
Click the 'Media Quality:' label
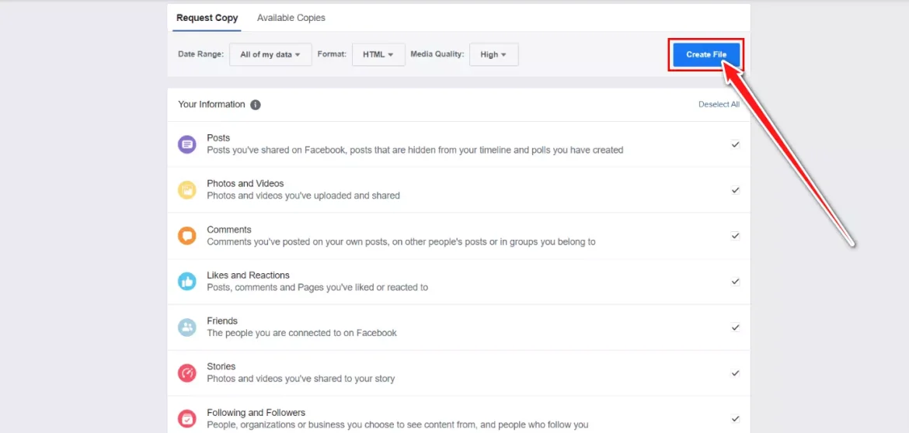click(x=437, y=54)
